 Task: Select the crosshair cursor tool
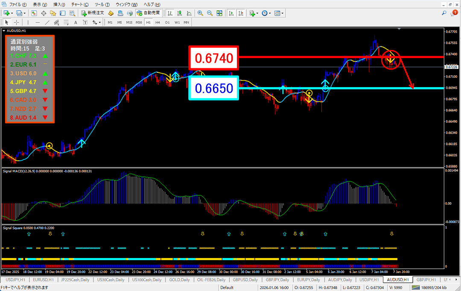click(16, 22)
